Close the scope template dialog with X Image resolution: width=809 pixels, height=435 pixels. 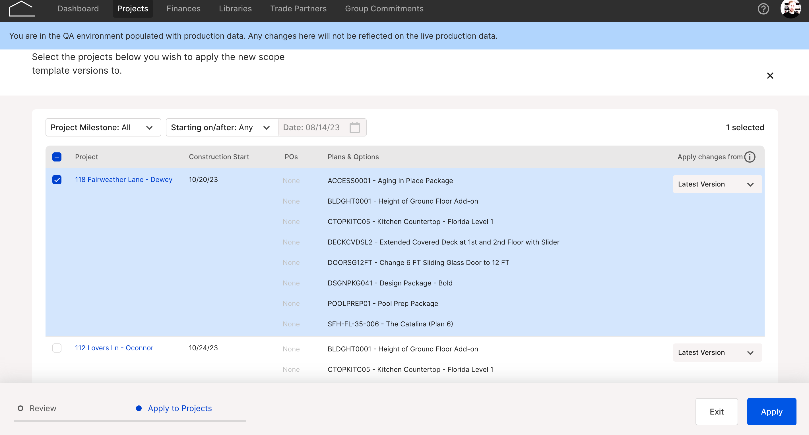(x=770, y=76)
